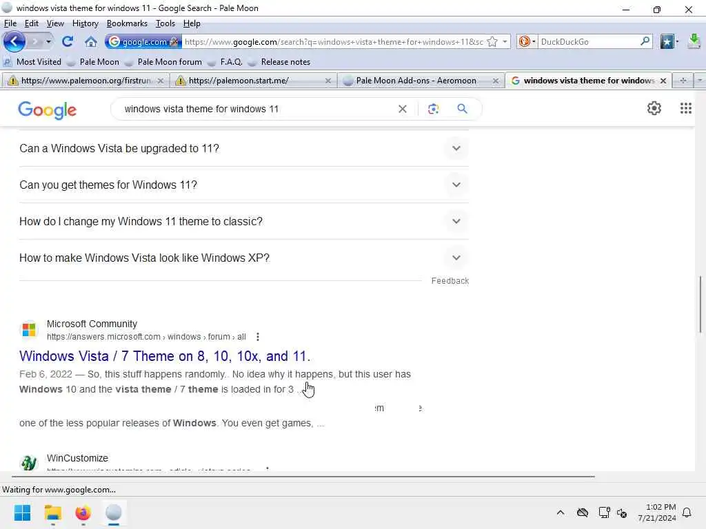Open the View menu
The image size is (706, 529).
pos(55,23)
